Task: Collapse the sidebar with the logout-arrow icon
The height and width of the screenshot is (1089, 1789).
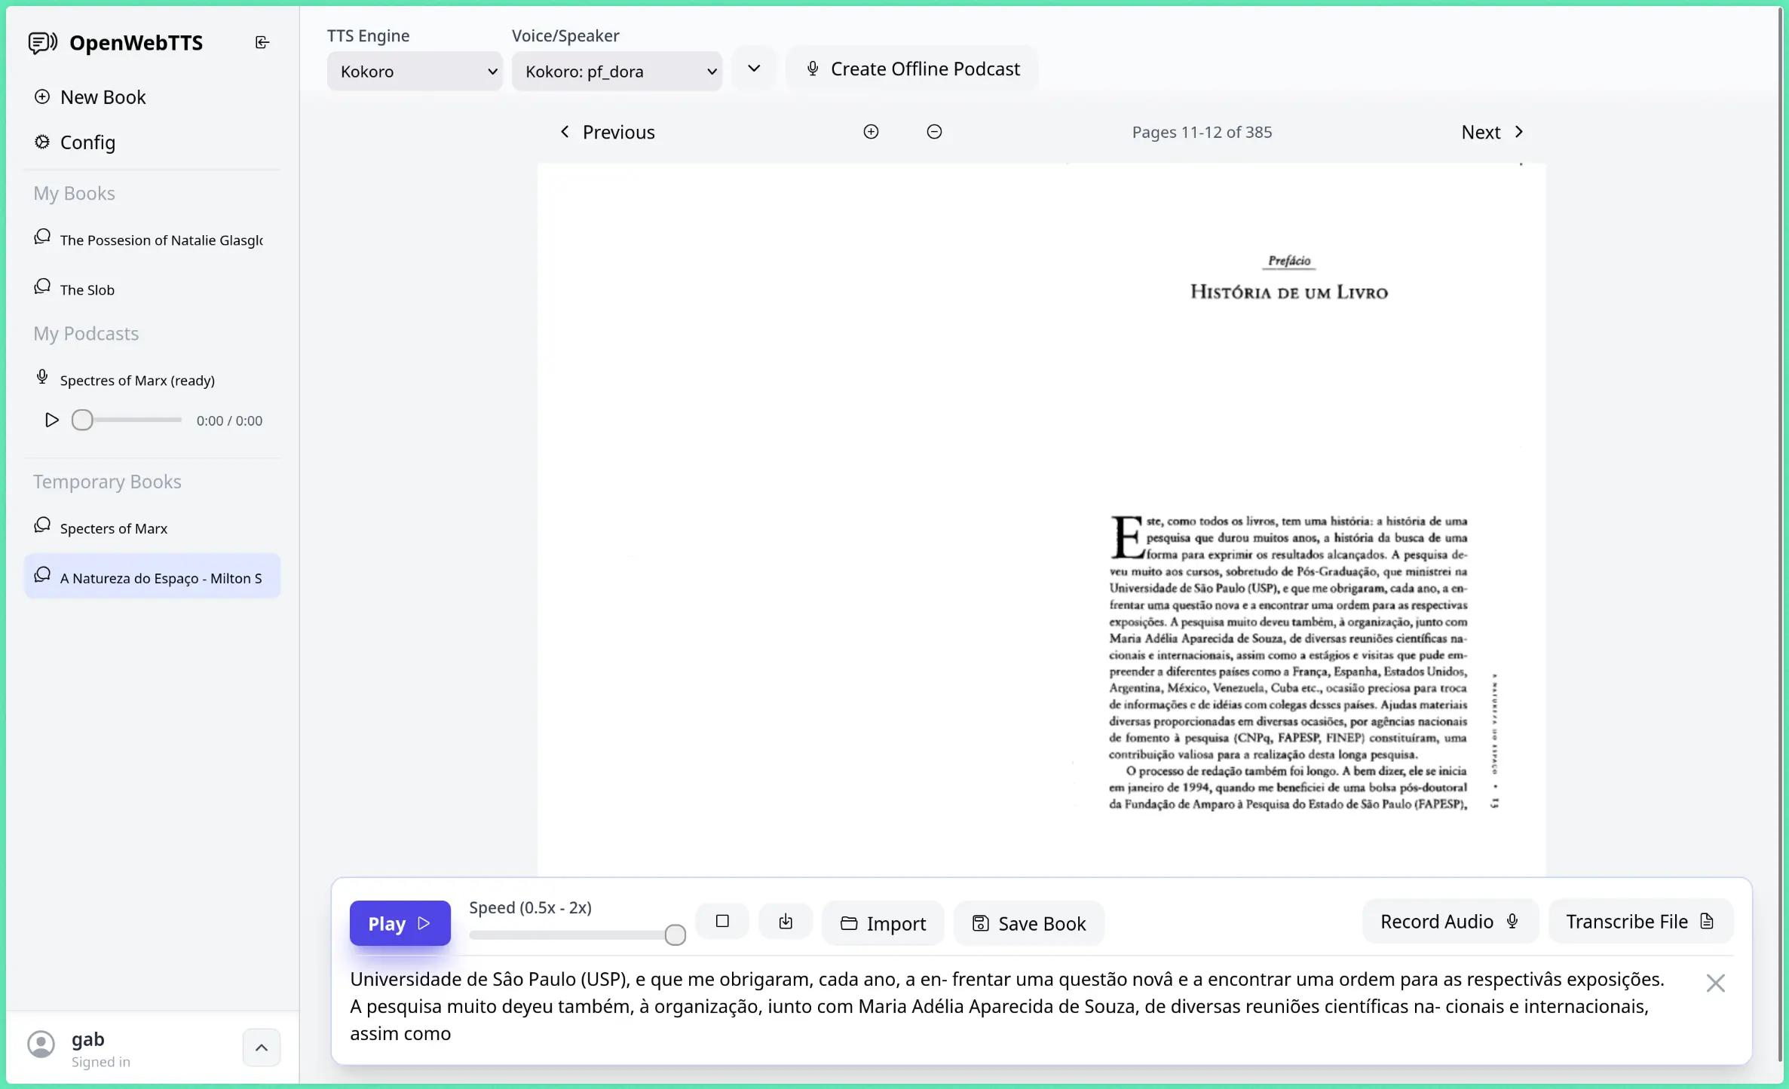Action: (x=262, y=42)
